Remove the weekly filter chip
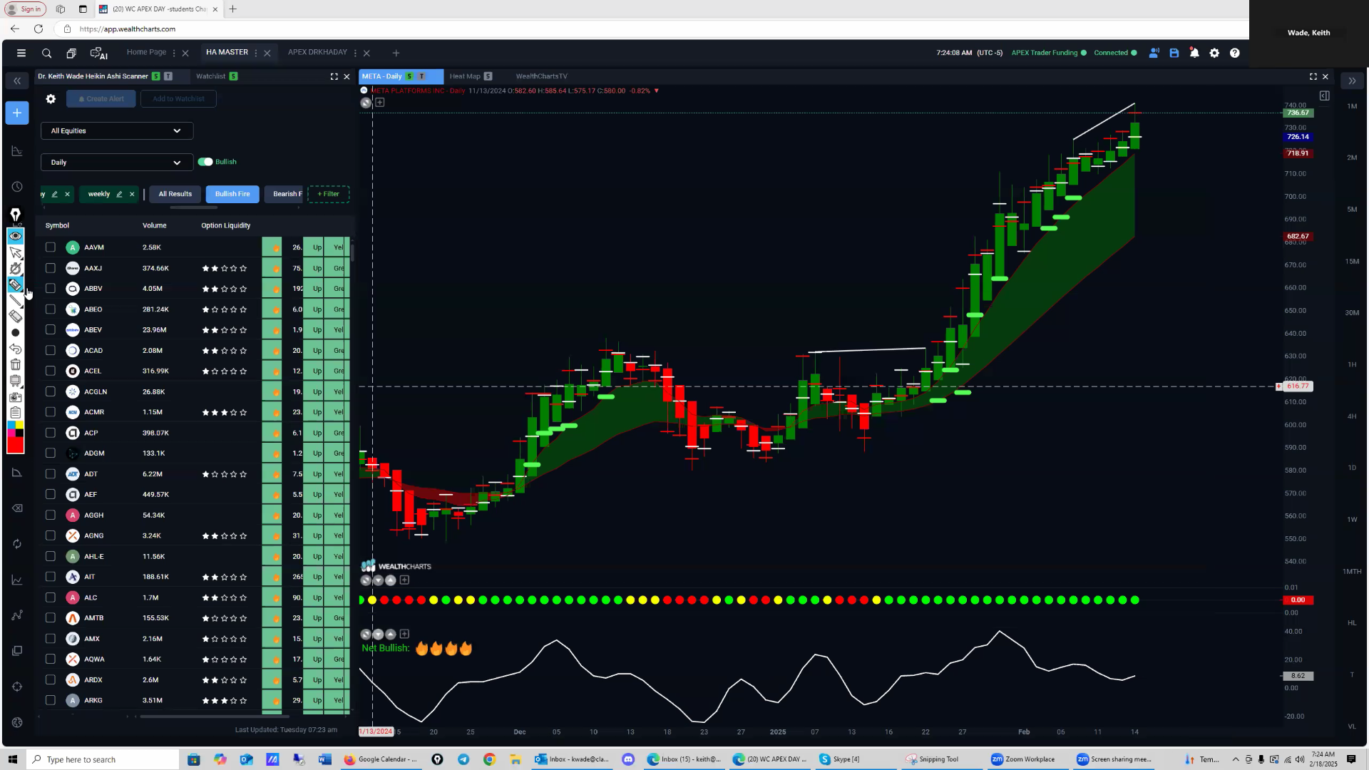Viewport: 1369px width, 770px height. tap(132, 194)
